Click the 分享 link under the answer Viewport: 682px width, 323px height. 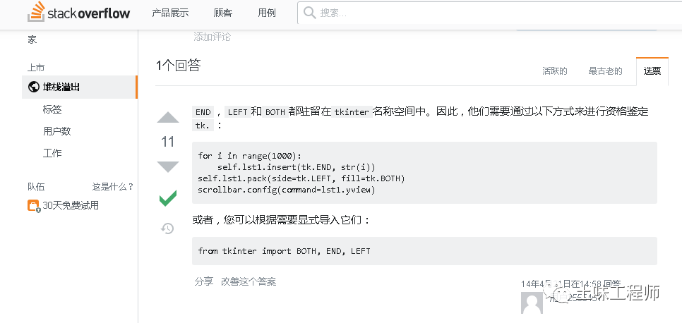[x=203, y=281]
